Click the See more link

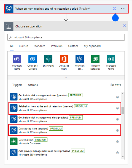tap(115, 85)
